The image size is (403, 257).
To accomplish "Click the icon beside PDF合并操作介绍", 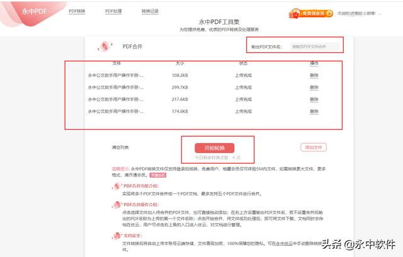I will coord(116,205).
